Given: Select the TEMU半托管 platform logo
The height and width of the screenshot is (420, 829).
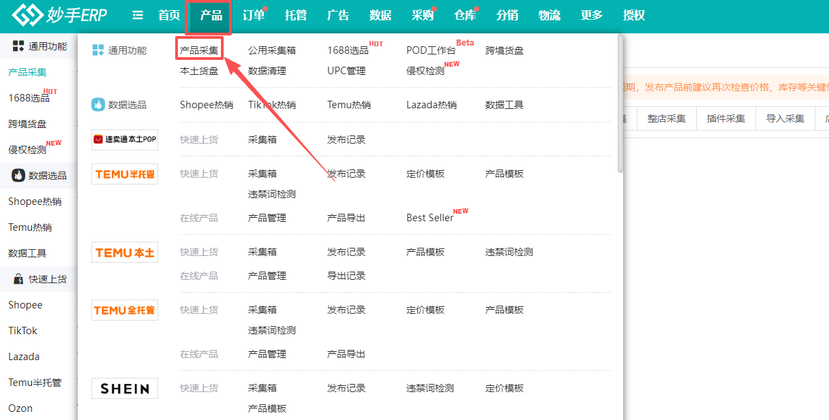Looking at the screenshot, I should click(125, 174).
